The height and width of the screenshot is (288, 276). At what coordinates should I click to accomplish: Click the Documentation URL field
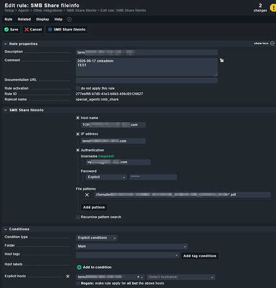tap(147, 81)
